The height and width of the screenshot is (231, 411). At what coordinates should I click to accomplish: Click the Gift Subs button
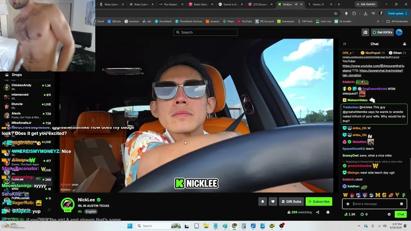click(292, 201)
